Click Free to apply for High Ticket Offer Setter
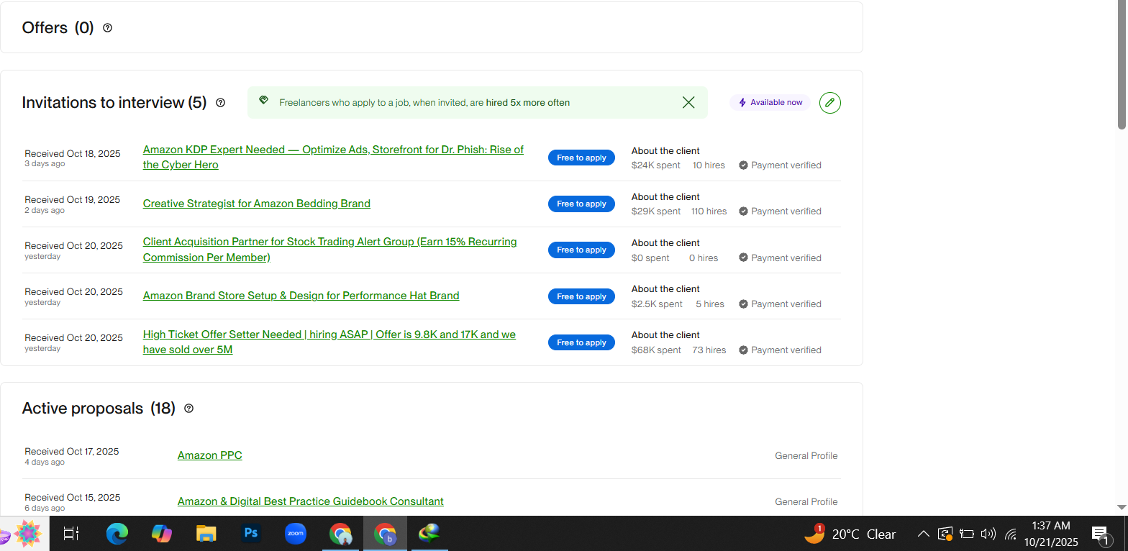1128x551 pixels. click(581, 342)
